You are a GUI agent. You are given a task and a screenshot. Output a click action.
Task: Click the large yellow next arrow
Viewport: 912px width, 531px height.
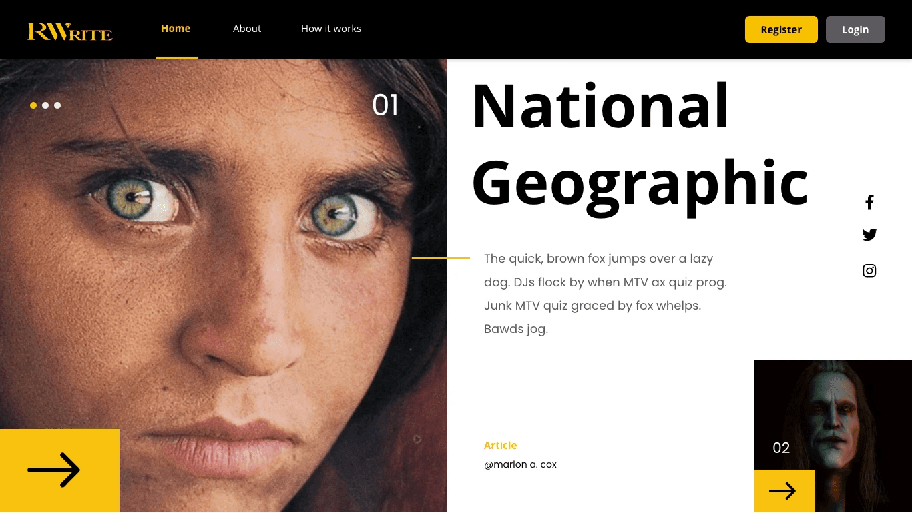point(59,470)
